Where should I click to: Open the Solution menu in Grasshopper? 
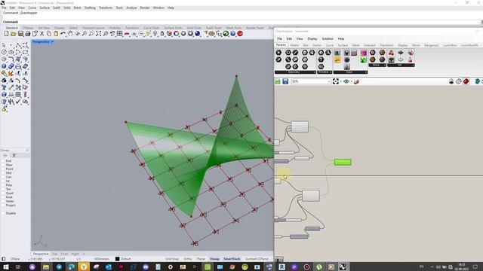click(x=328, y=38)
